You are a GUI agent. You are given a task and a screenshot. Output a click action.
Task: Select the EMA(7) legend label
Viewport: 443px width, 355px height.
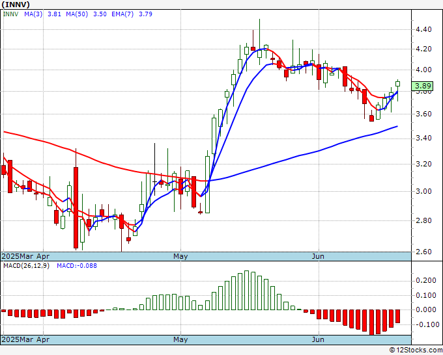122,14
